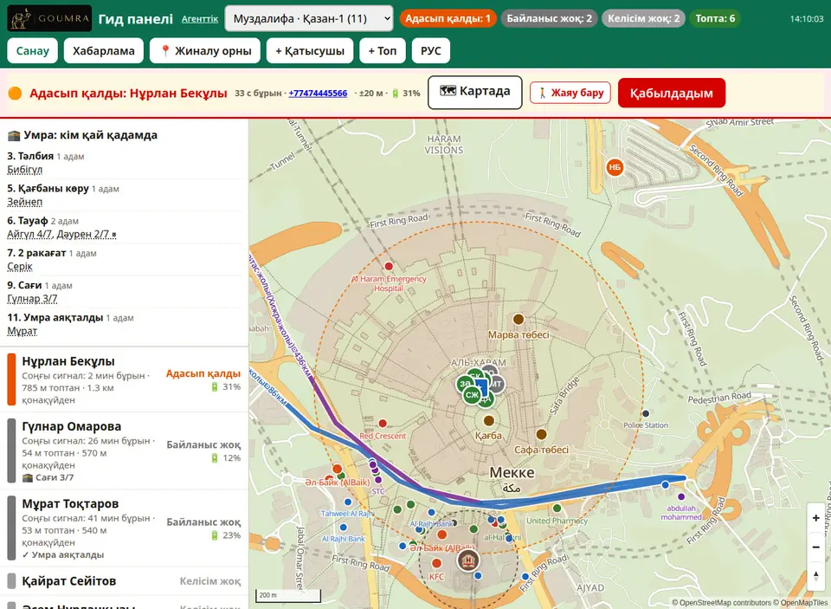831x609 pixels.
Task: Click the Goumra camel logo
Action: [49, 18]
